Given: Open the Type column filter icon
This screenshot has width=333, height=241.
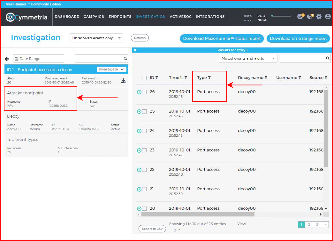Looking at the screenshot, I should click(209, 77).
